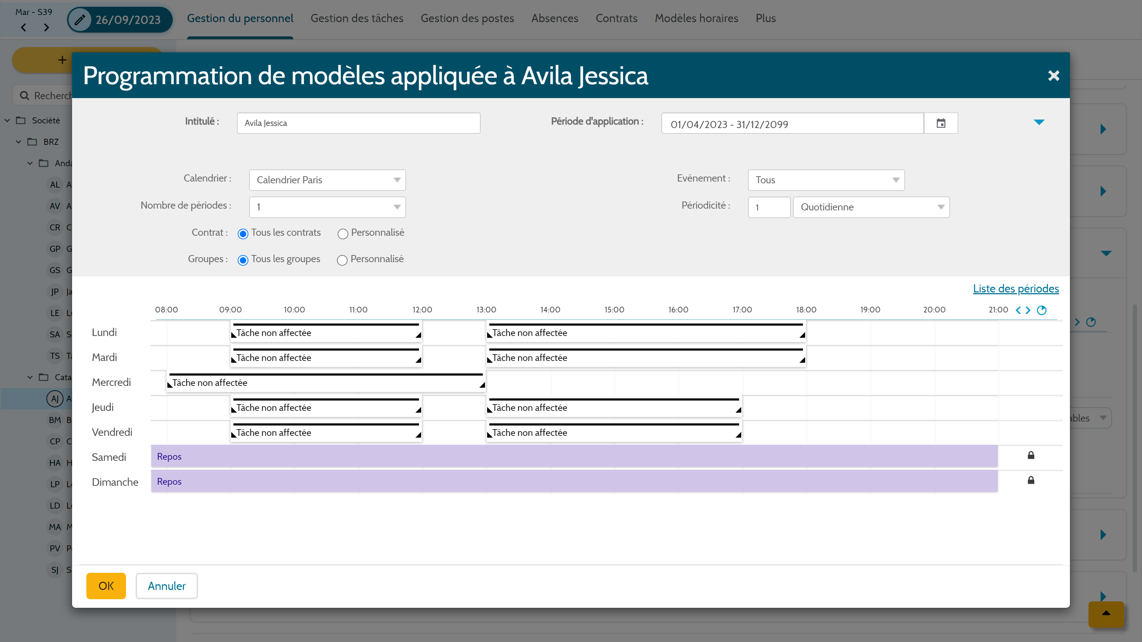Click the Périodicité number field

(x=769, y=207)
